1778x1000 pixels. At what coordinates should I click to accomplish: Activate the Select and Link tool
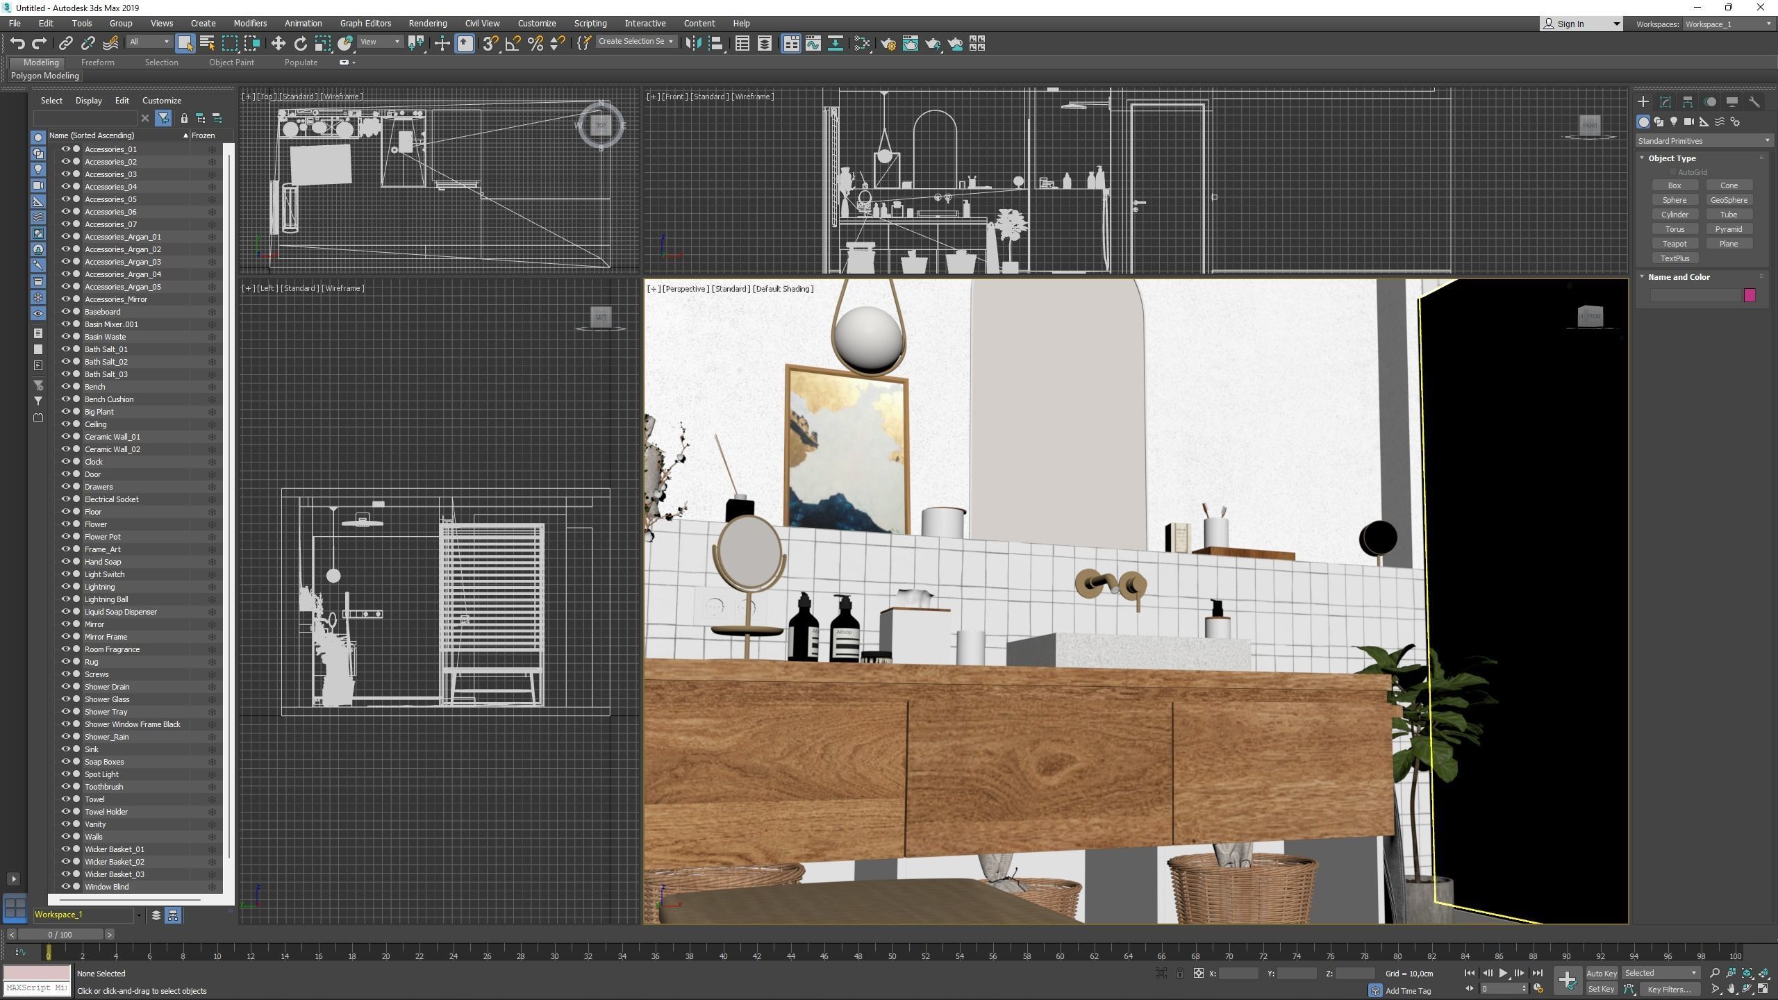click(x=65, y=44)
